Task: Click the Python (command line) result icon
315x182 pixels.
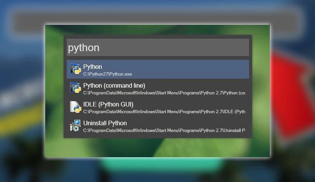Action: pos(75,88)
